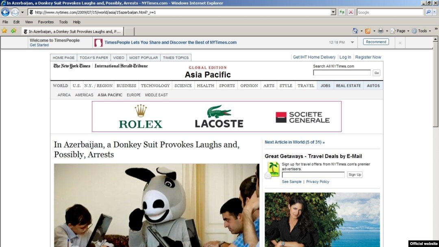Select REAL ESTATE in section navigation
This screenshot has width=439, height=247.
[348, 86]
